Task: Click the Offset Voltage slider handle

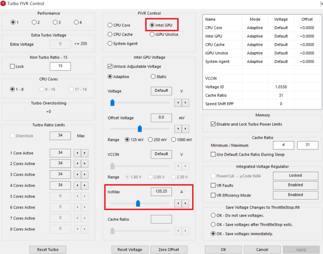Action: tap(140, 129)
